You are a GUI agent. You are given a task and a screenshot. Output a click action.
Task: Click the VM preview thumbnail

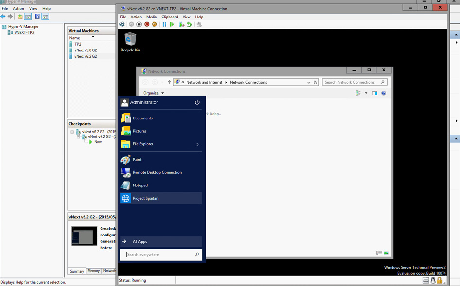[x=84, y=236]
